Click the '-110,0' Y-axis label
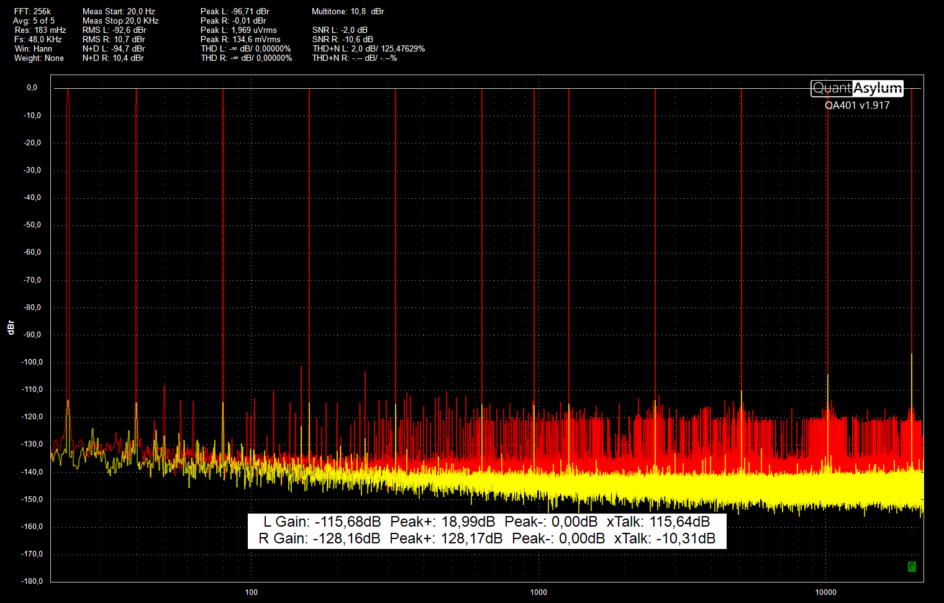 point(32,389)
